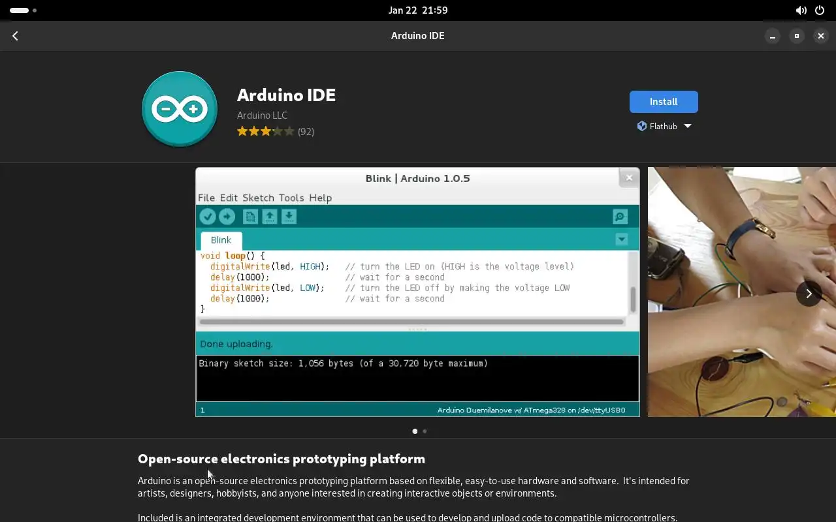The image size is (836, 522).
Task: Show next screenshot with right arrow
Action: [809, 294]
